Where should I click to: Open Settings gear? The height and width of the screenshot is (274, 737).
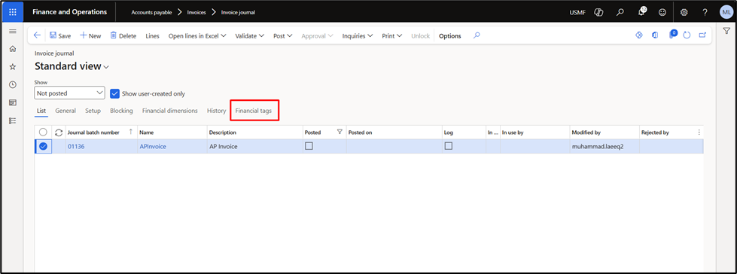684,12
